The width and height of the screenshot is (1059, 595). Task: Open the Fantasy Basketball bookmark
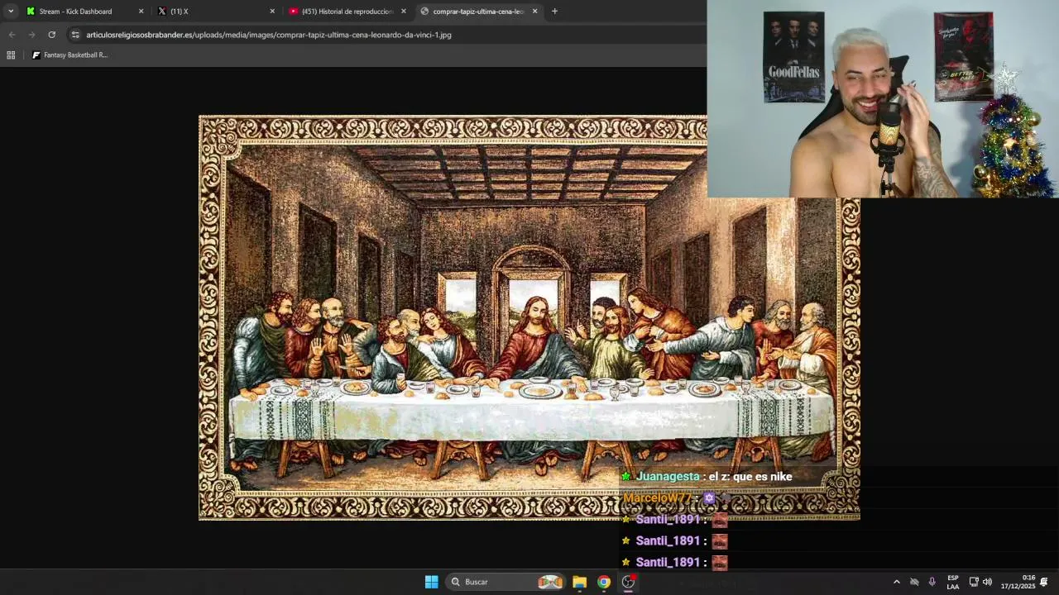[x=69, y=55]
